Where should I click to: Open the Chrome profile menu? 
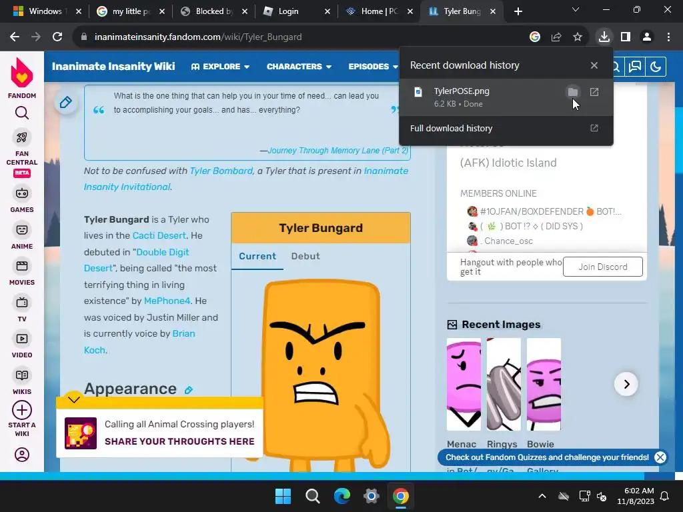647,37
